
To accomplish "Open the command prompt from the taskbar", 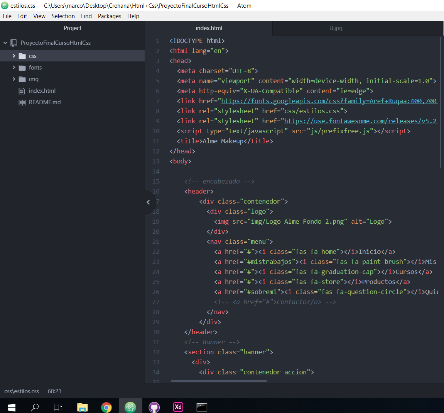I will [202, 407].
